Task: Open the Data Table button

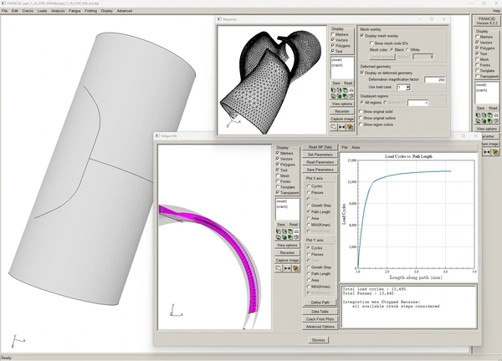Action: [x=320, y=311]
